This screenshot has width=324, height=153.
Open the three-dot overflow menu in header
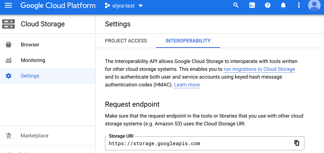point(299,5)
